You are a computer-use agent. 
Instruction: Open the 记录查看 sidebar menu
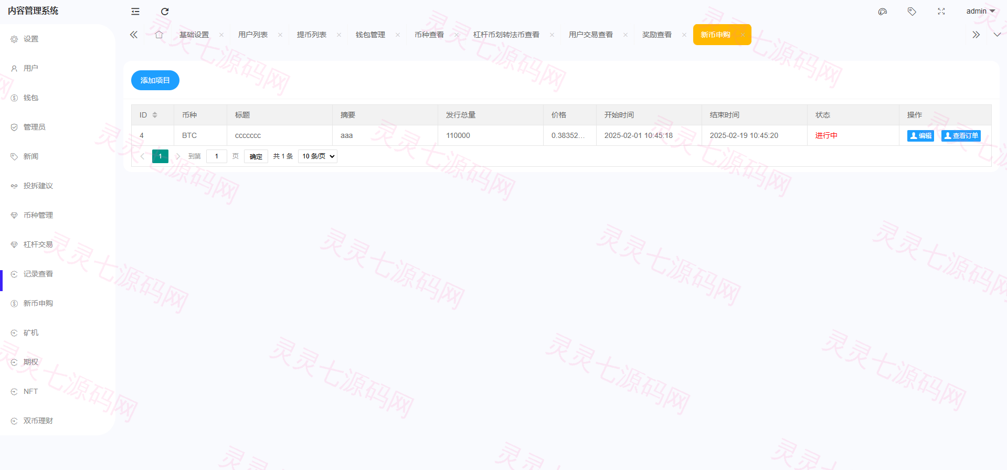tap(38, 274)
